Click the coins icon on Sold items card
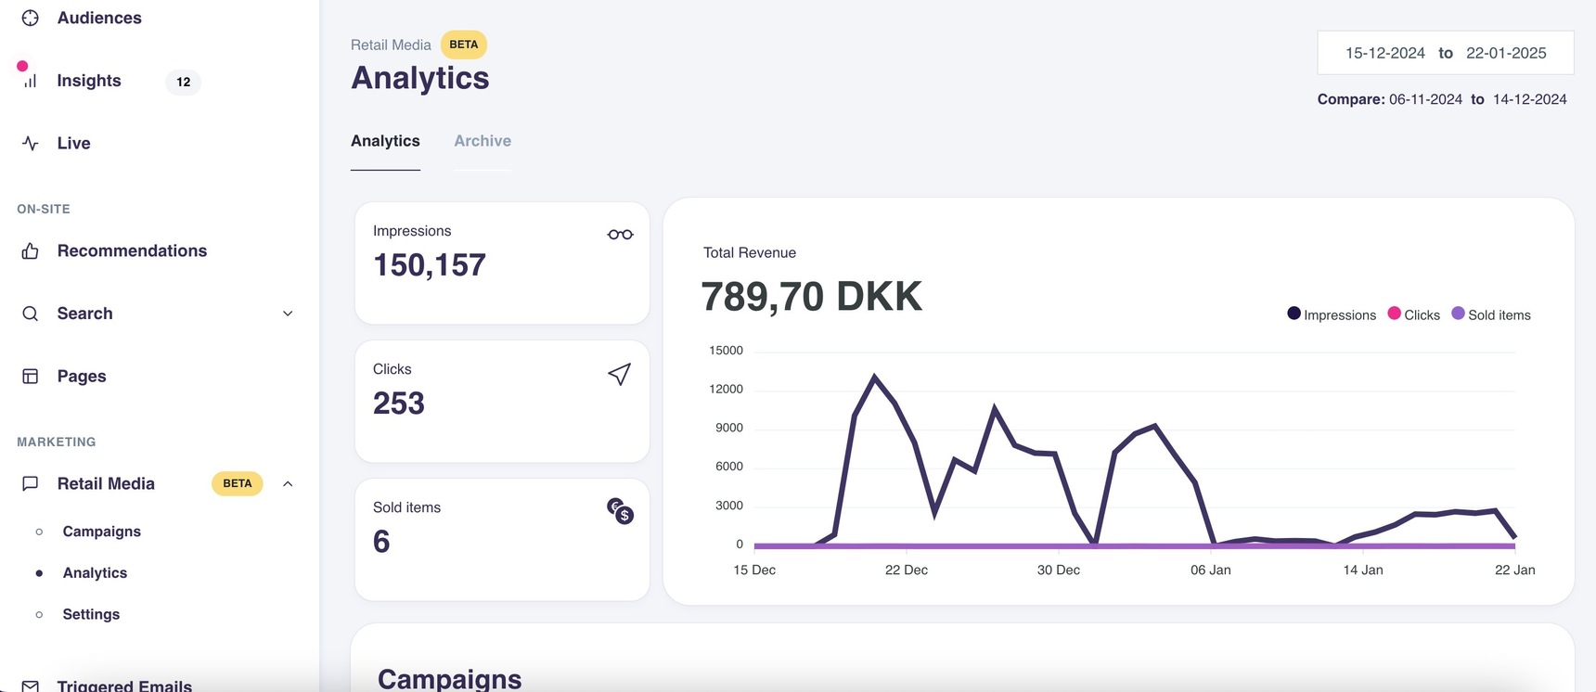Viewport: 1596px width, 692px height. pyautogui.click(x=620, y=510)
